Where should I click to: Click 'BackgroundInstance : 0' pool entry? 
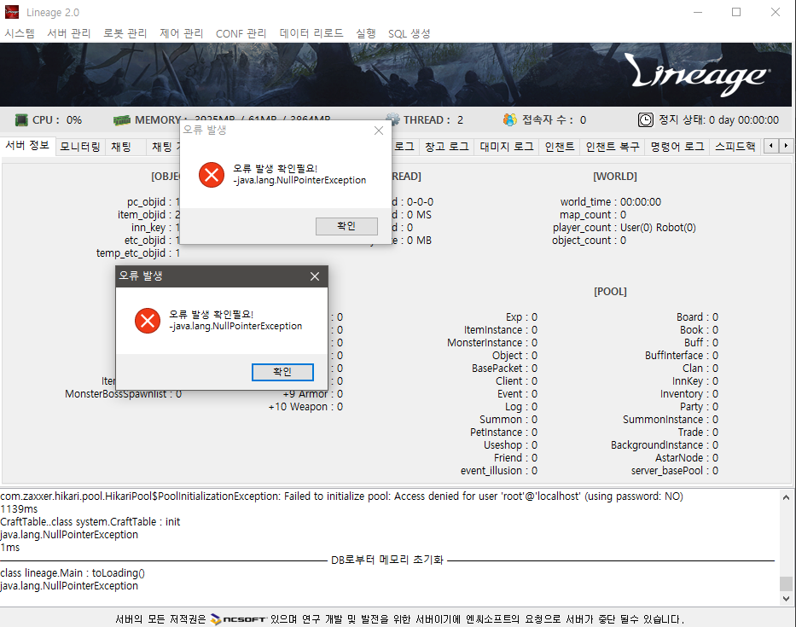pos(664,444)
